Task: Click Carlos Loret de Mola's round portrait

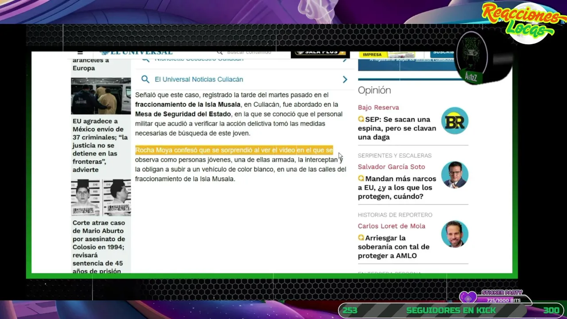Action: click(x=454, y=234)
